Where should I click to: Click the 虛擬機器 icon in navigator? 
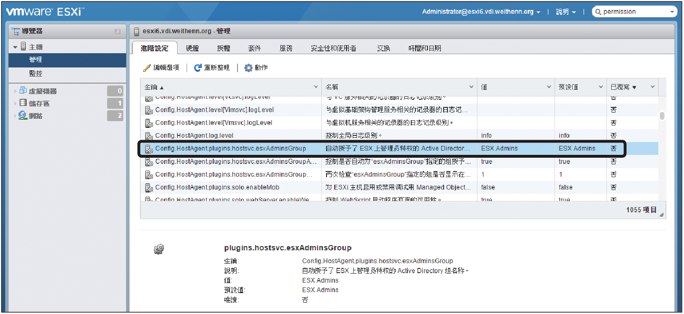tap(23, 91)
